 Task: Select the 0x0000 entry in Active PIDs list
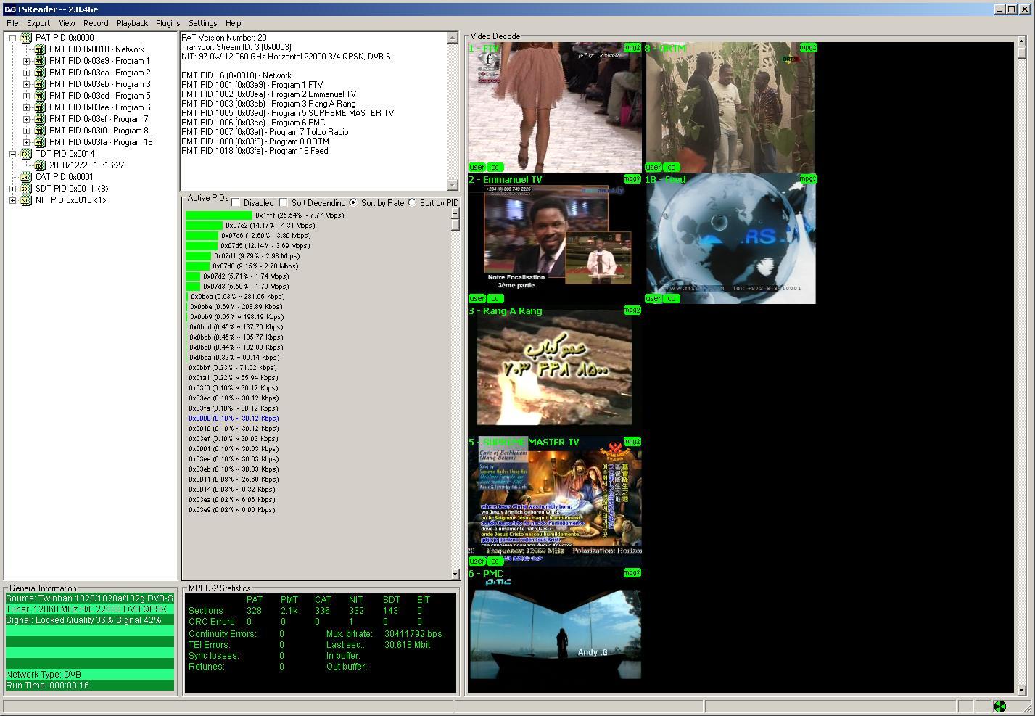234,419
